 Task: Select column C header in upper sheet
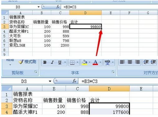coord(60,13)
